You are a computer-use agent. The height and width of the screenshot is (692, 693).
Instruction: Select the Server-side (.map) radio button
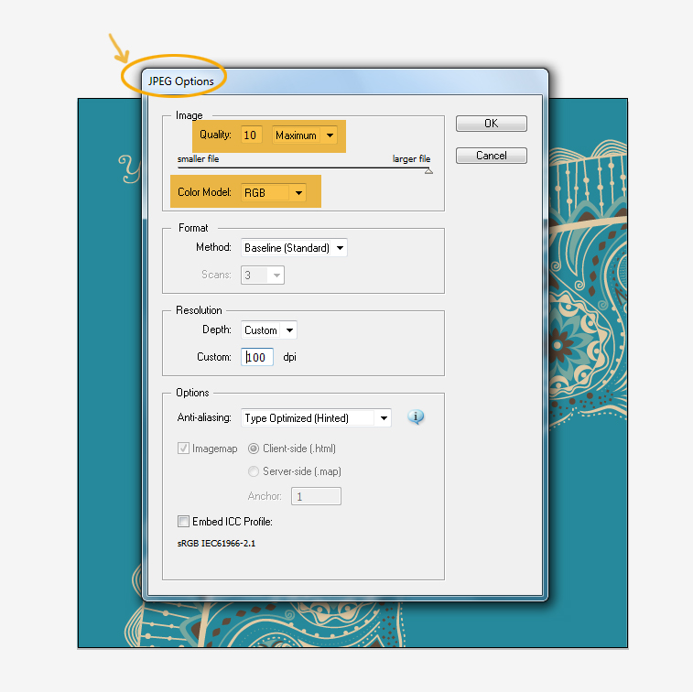254,471
